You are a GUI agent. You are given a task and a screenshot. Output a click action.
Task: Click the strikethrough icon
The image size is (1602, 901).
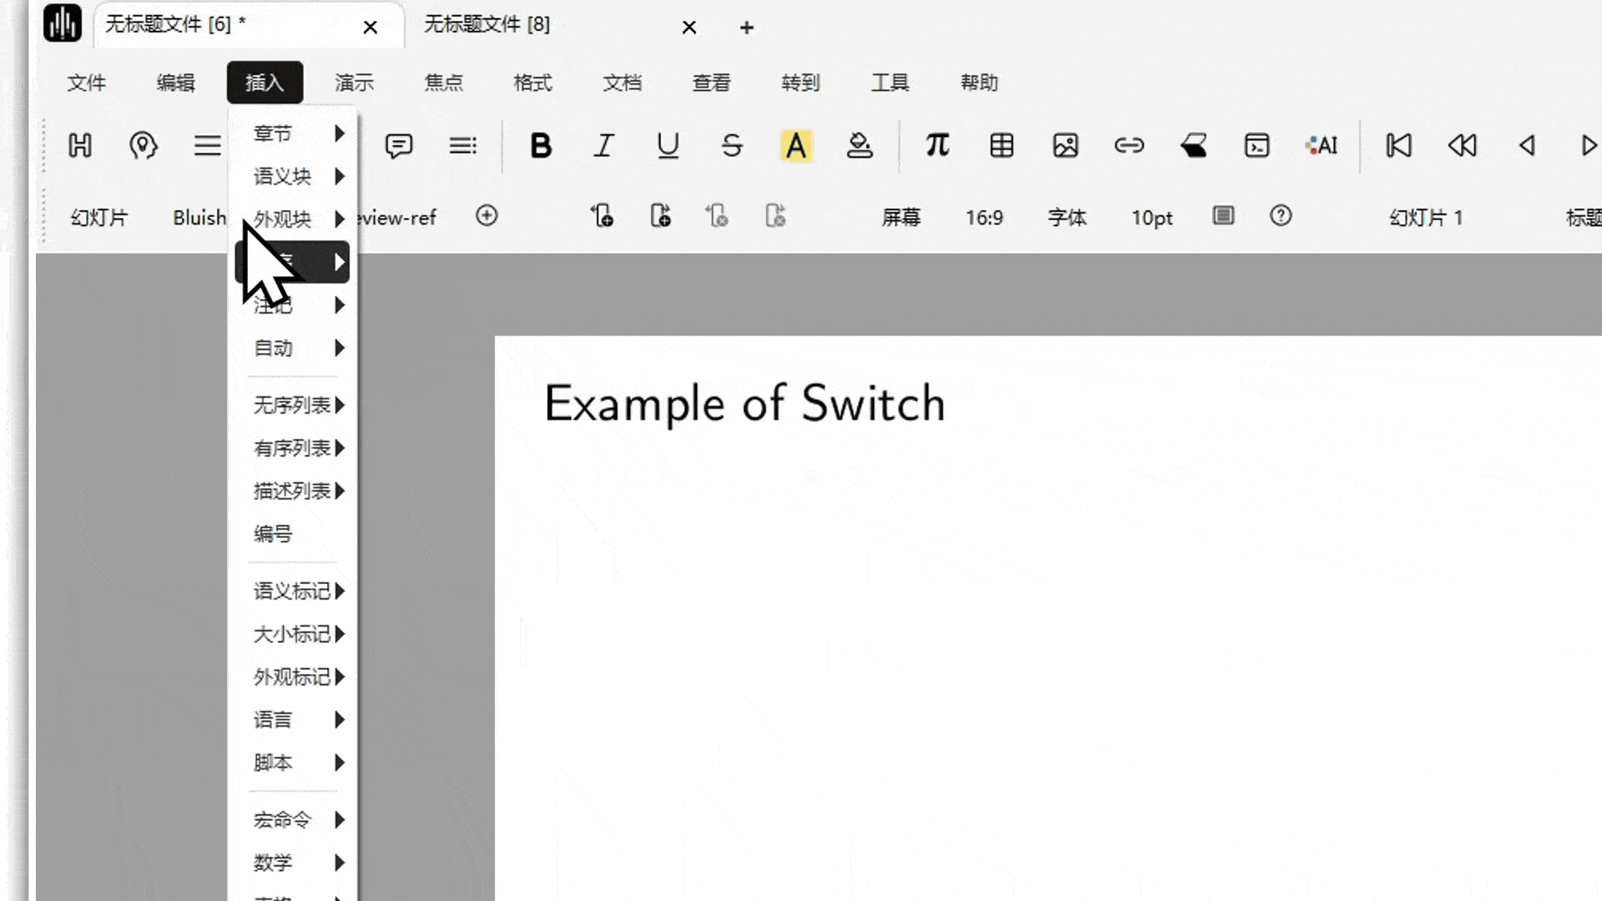[x=732, y=146]
